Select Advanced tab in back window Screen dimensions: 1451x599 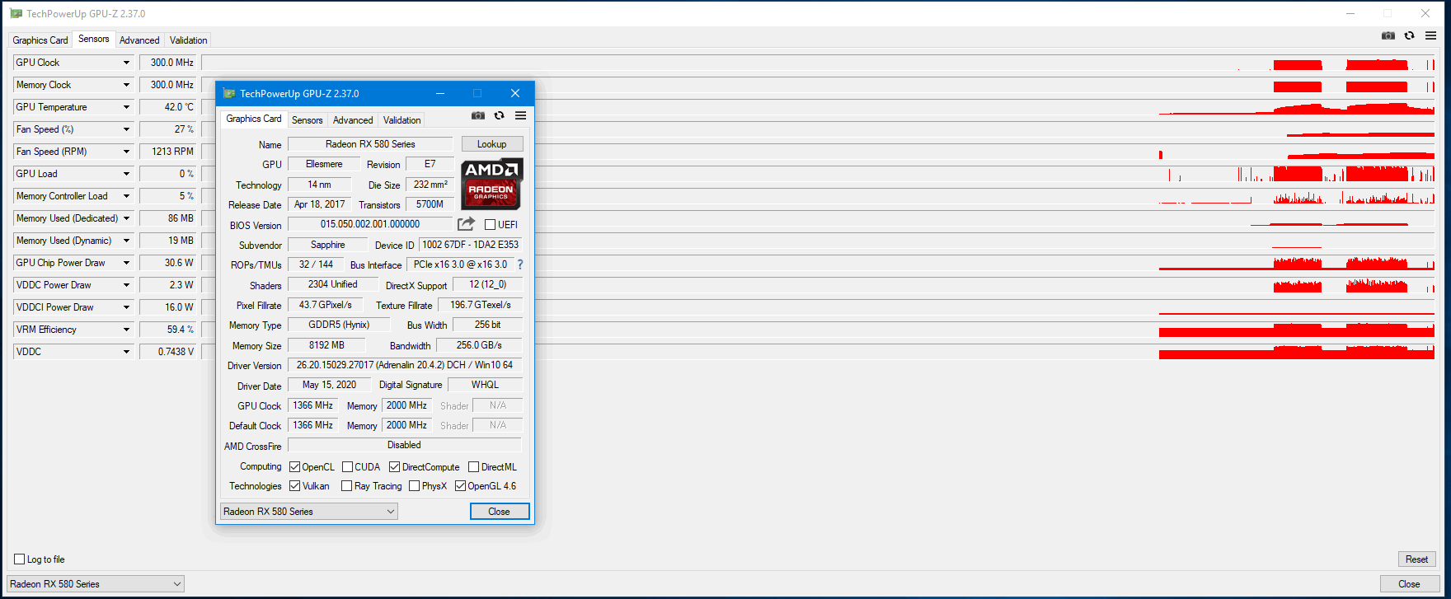[139, 40]
